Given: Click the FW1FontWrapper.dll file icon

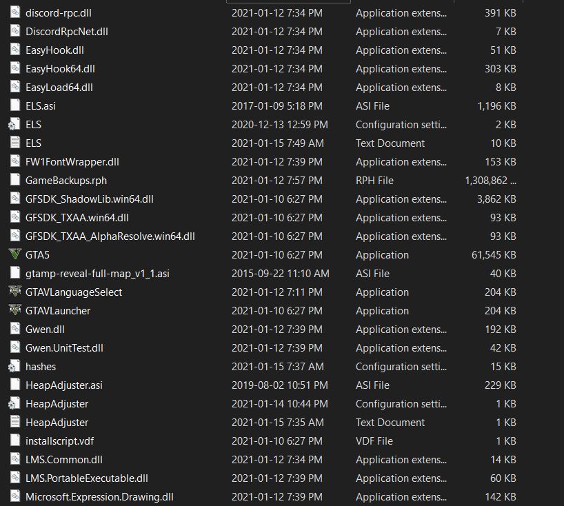Looking at the screenshot, I should coord(14,161).
